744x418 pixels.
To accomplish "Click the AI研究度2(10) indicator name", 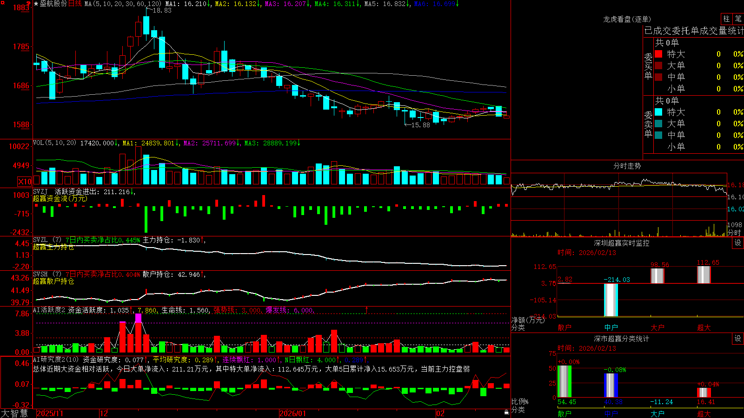I will coord(56,359).
